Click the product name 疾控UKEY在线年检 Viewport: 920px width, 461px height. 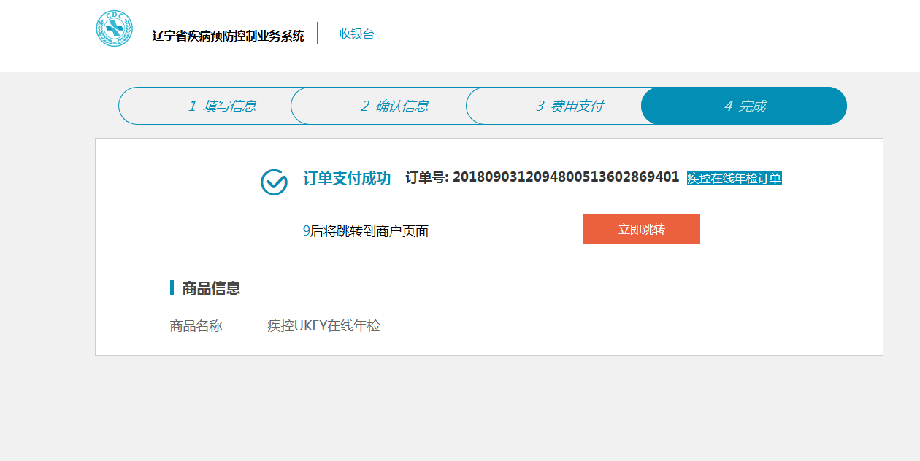pyautogui.click(x=323, y=326)
